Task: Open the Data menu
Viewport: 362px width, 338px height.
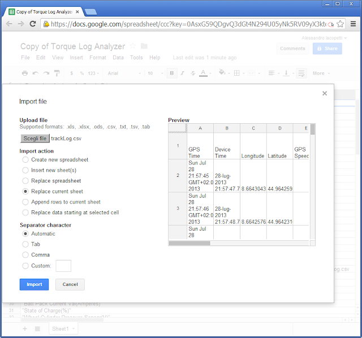Action: [x=118, y=58]
